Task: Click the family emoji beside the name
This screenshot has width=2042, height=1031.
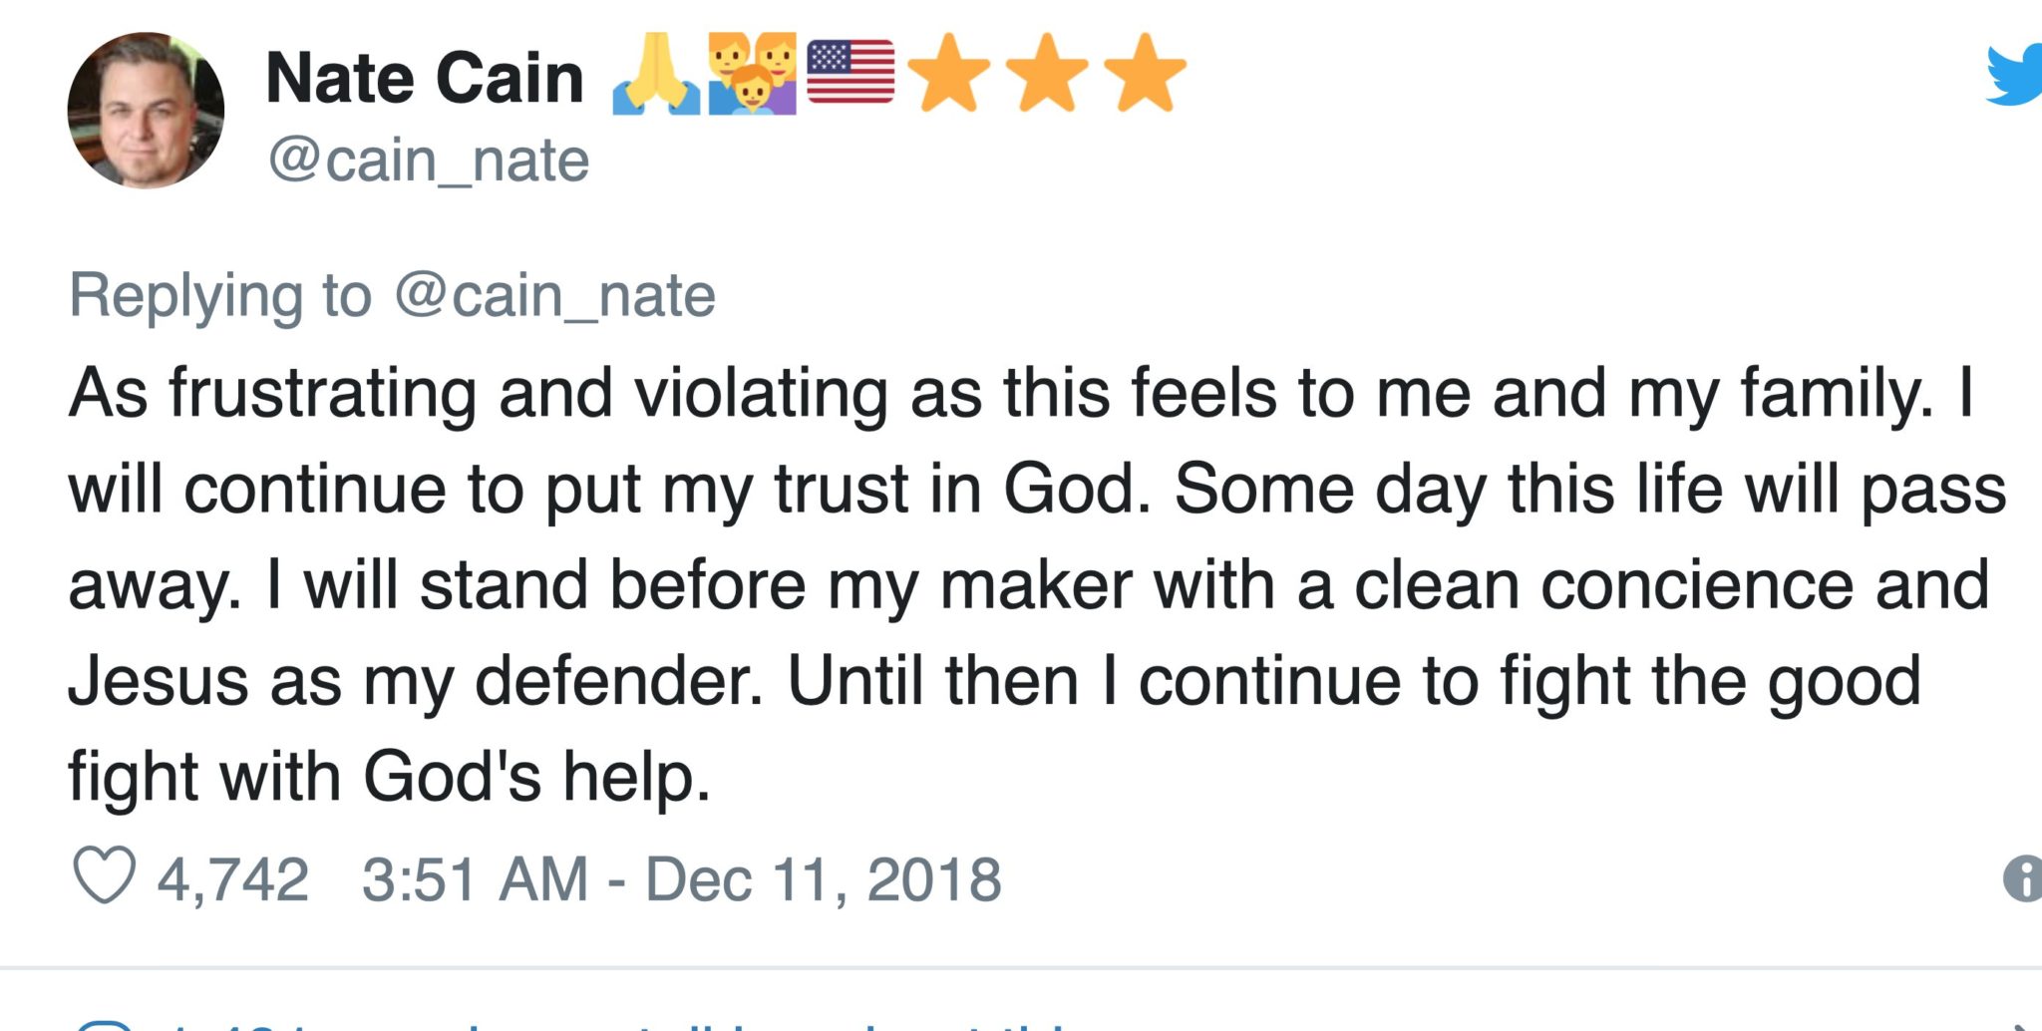Action: [752, 75]
